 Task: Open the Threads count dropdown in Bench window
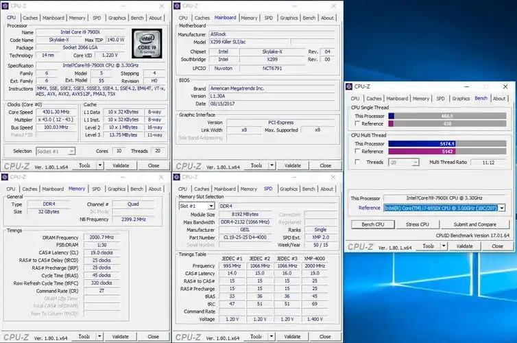pos(416,163)
